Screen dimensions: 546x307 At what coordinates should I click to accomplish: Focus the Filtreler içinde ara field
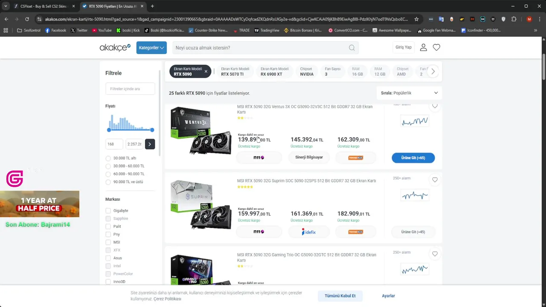tap(130, 89)
